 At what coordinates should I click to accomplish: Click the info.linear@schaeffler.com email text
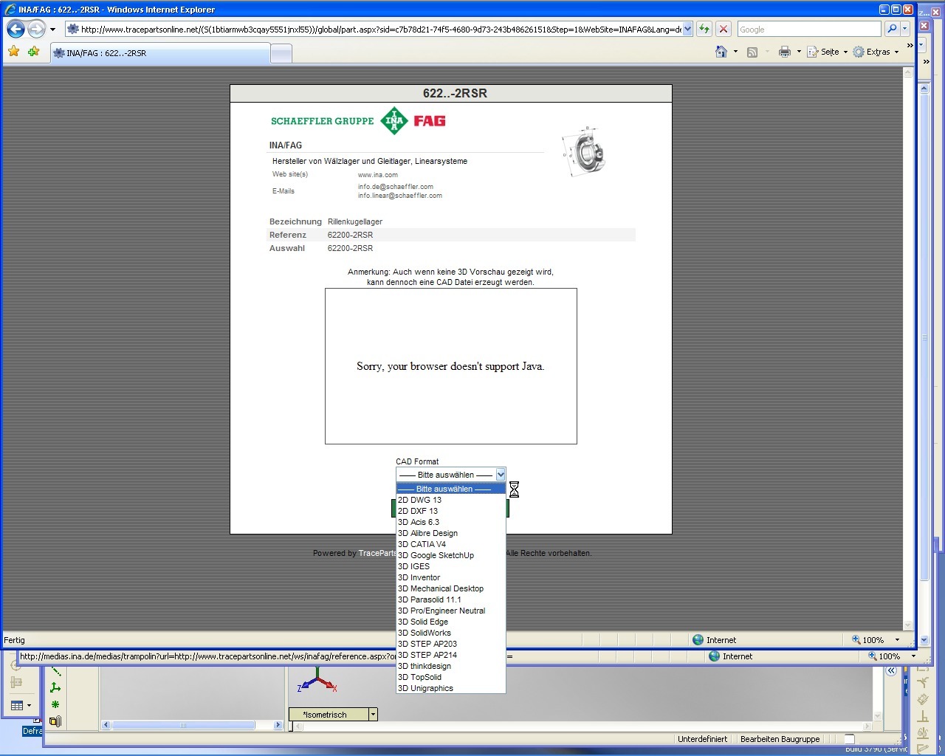point(400,196)
